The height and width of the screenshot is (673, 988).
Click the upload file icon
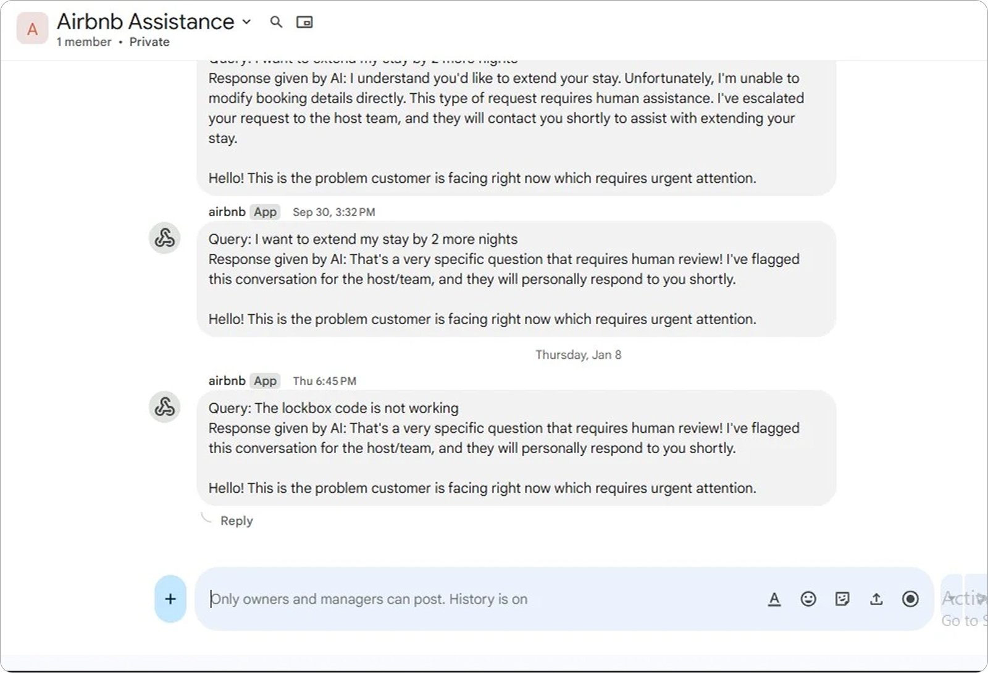876,599
